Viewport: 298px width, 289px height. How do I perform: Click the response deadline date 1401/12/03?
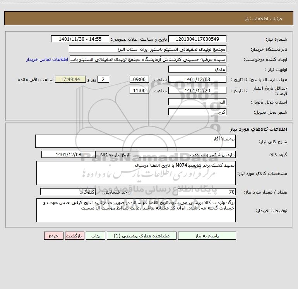197,79
